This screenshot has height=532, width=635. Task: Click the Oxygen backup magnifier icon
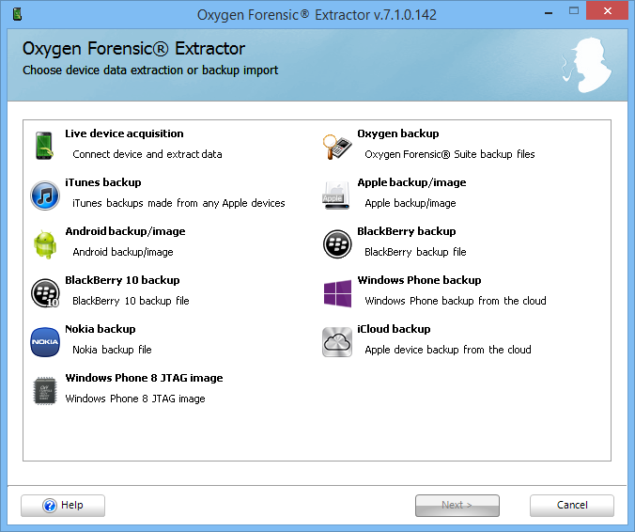click(337, 146)
